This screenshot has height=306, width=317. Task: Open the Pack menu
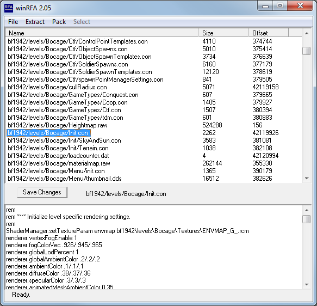coord(59,22)
